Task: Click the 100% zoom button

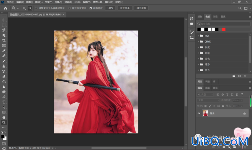Action: [110, 8]
